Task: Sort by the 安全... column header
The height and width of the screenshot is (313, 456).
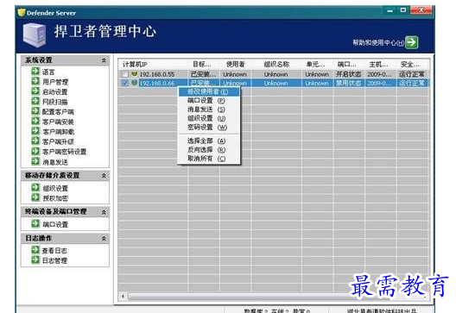Action: 412,64
